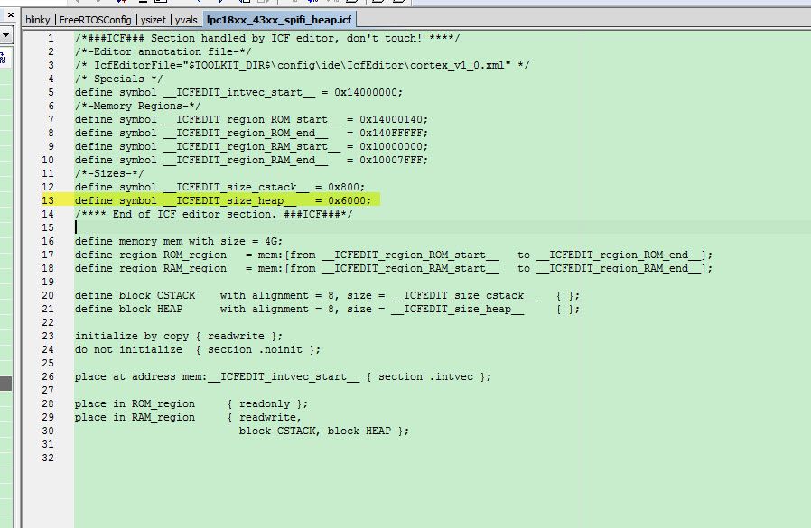Click the define block CSTACK line

[x=328, y=295]
